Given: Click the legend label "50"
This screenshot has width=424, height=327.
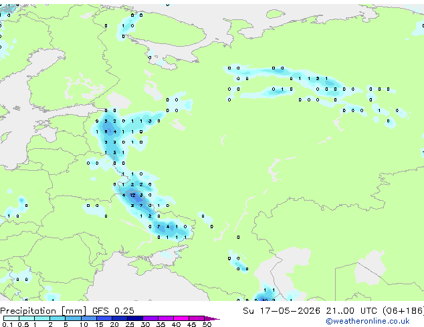Looking at the screenshot, I should pyautogui.click(x=207, y=324).
